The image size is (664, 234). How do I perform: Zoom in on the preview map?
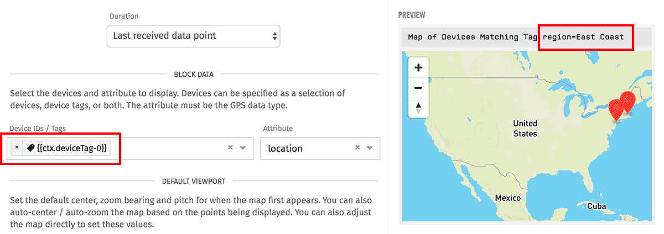pyautogui.click(x=418, y=68)
